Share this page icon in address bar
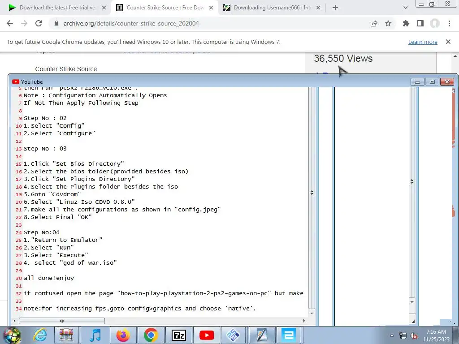Screen dimensions: 459x344 point(374,23)
